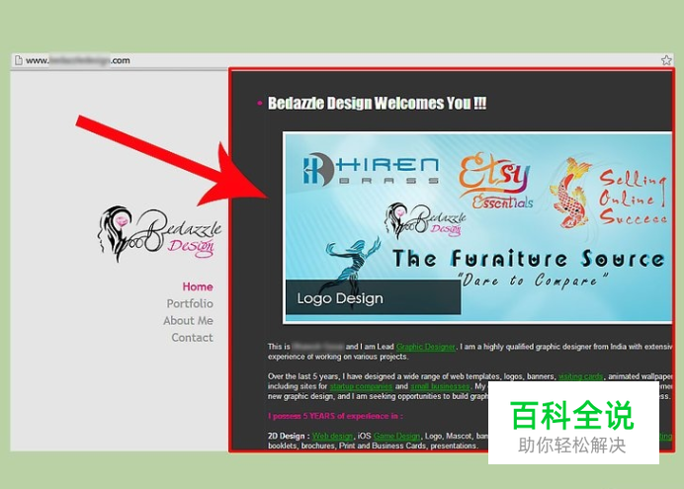The image size is (684, 489).
Task: Click the Bedazzle Design Welcomes You heading
Action: [x=377, y=104]
